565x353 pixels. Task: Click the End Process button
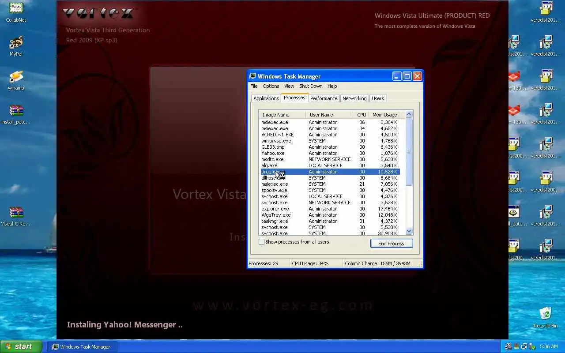[392, 244]
